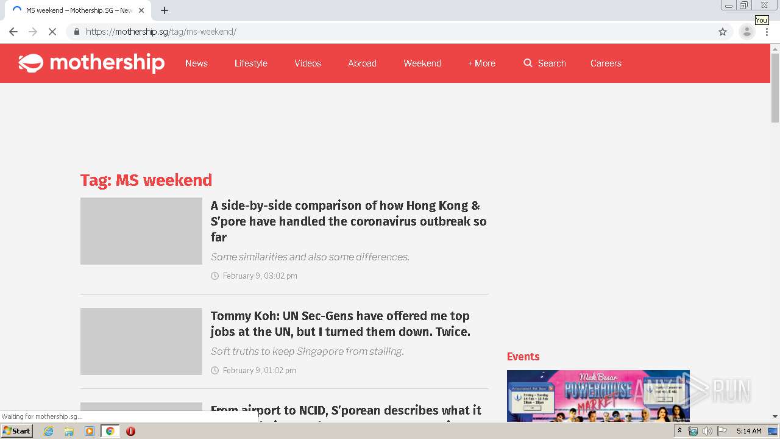Open the Tommy Koh UN article headline
The image size is (780, 439).
click(341, 324)
